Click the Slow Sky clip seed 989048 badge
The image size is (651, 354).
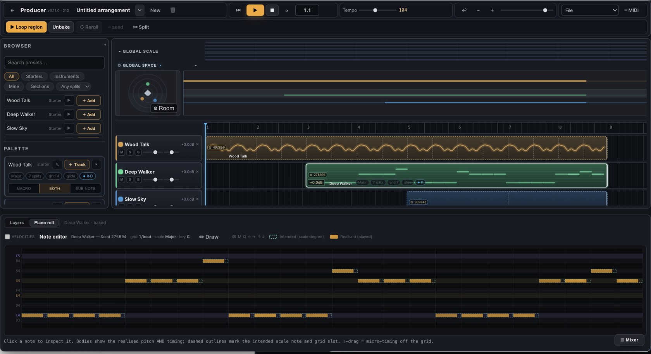[x=418, y=202]
